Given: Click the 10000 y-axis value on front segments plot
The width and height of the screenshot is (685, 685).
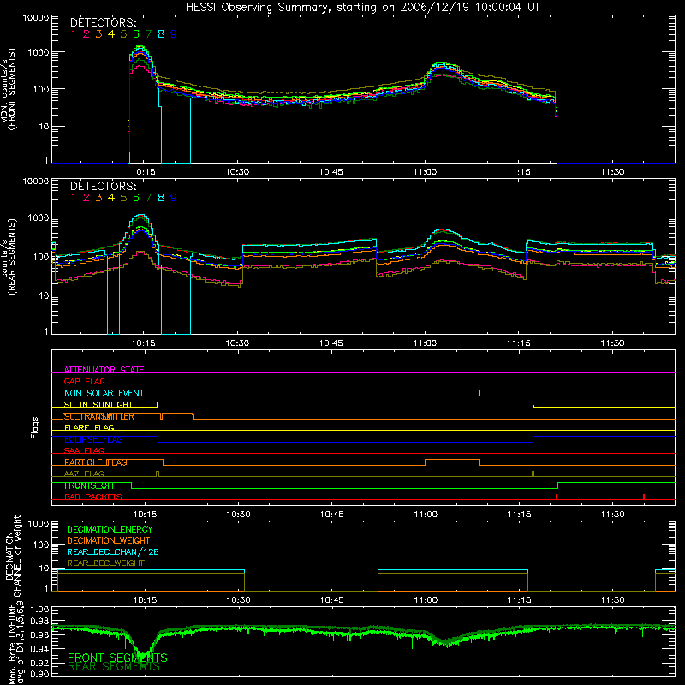Looking at the screenshot, I should tap(36, 17).
